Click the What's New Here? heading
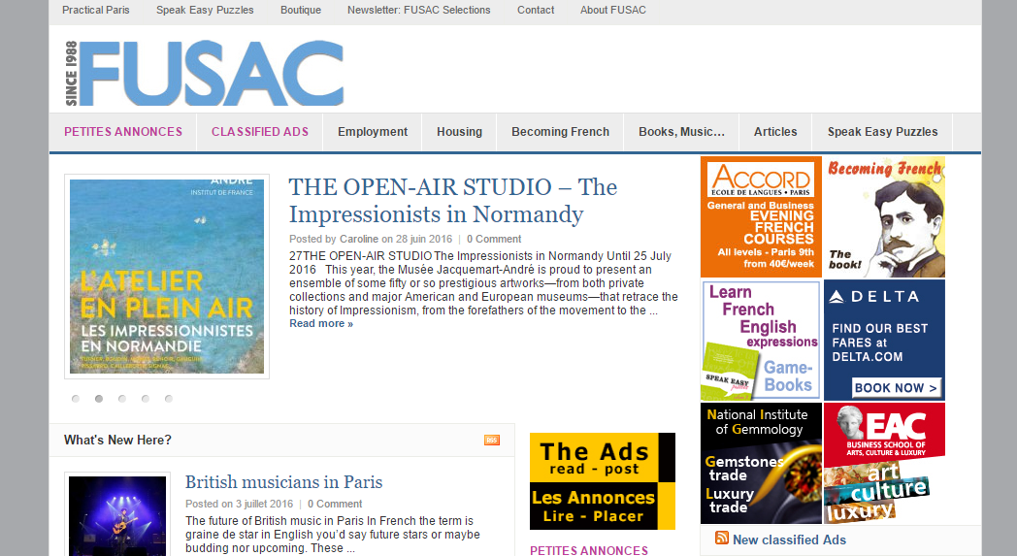Image resolution: width=1017 pixels, height=556 pixels. 117,440
